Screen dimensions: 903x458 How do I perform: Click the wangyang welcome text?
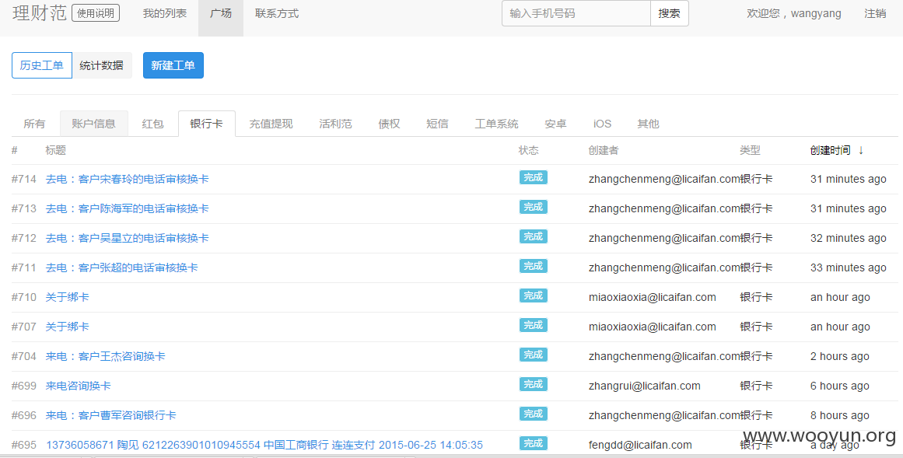[793, 13]
